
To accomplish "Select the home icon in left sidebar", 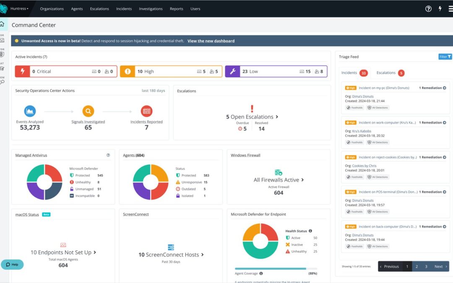I will (2, 24).
